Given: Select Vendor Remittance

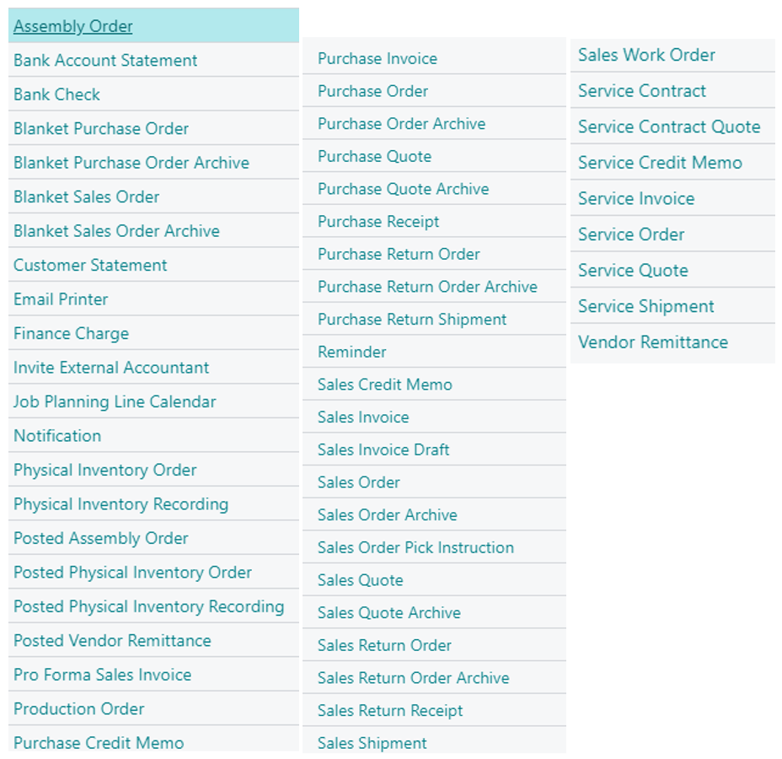Looking at the screenshot, I should tap(651, 342).
